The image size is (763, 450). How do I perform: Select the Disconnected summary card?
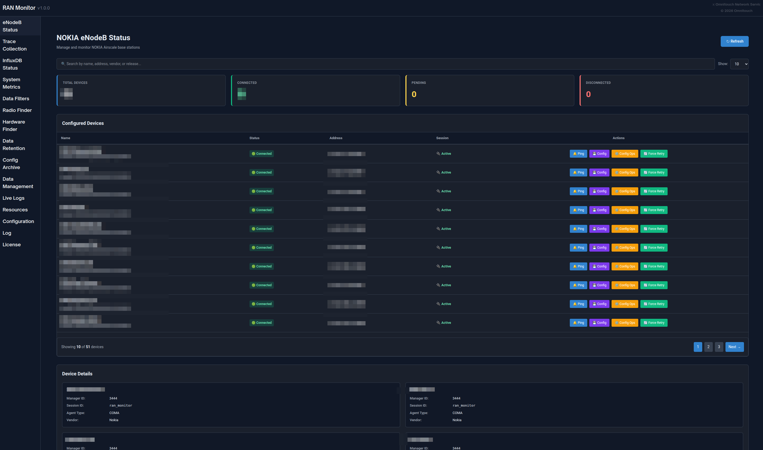point(664,90)
